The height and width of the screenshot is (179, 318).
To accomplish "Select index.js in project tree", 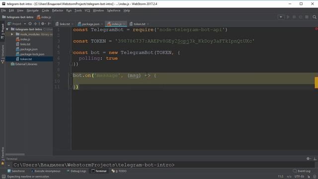I will [23, 39].
